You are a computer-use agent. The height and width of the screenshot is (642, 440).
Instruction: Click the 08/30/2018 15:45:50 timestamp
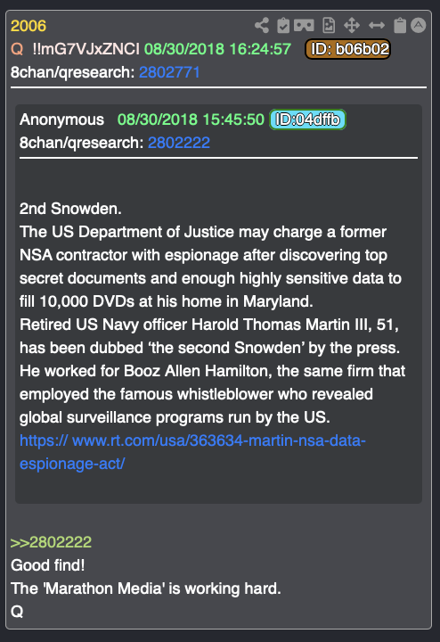tap(191, 119)
